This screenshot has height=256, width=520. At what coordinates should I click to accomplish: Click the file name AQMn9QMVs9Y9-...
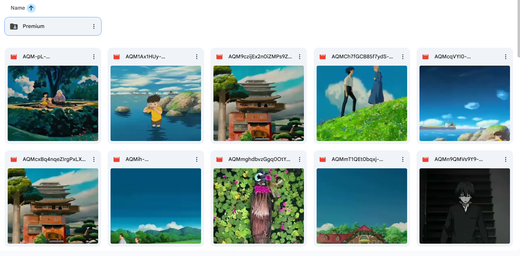pos(459,159)
